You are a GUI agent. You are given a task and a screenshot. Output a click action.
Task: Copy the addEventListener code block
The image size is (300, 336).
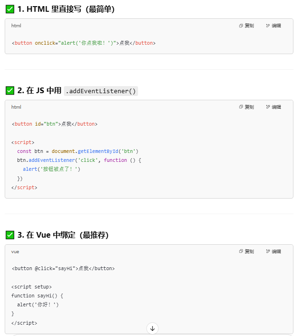point(246,107)
